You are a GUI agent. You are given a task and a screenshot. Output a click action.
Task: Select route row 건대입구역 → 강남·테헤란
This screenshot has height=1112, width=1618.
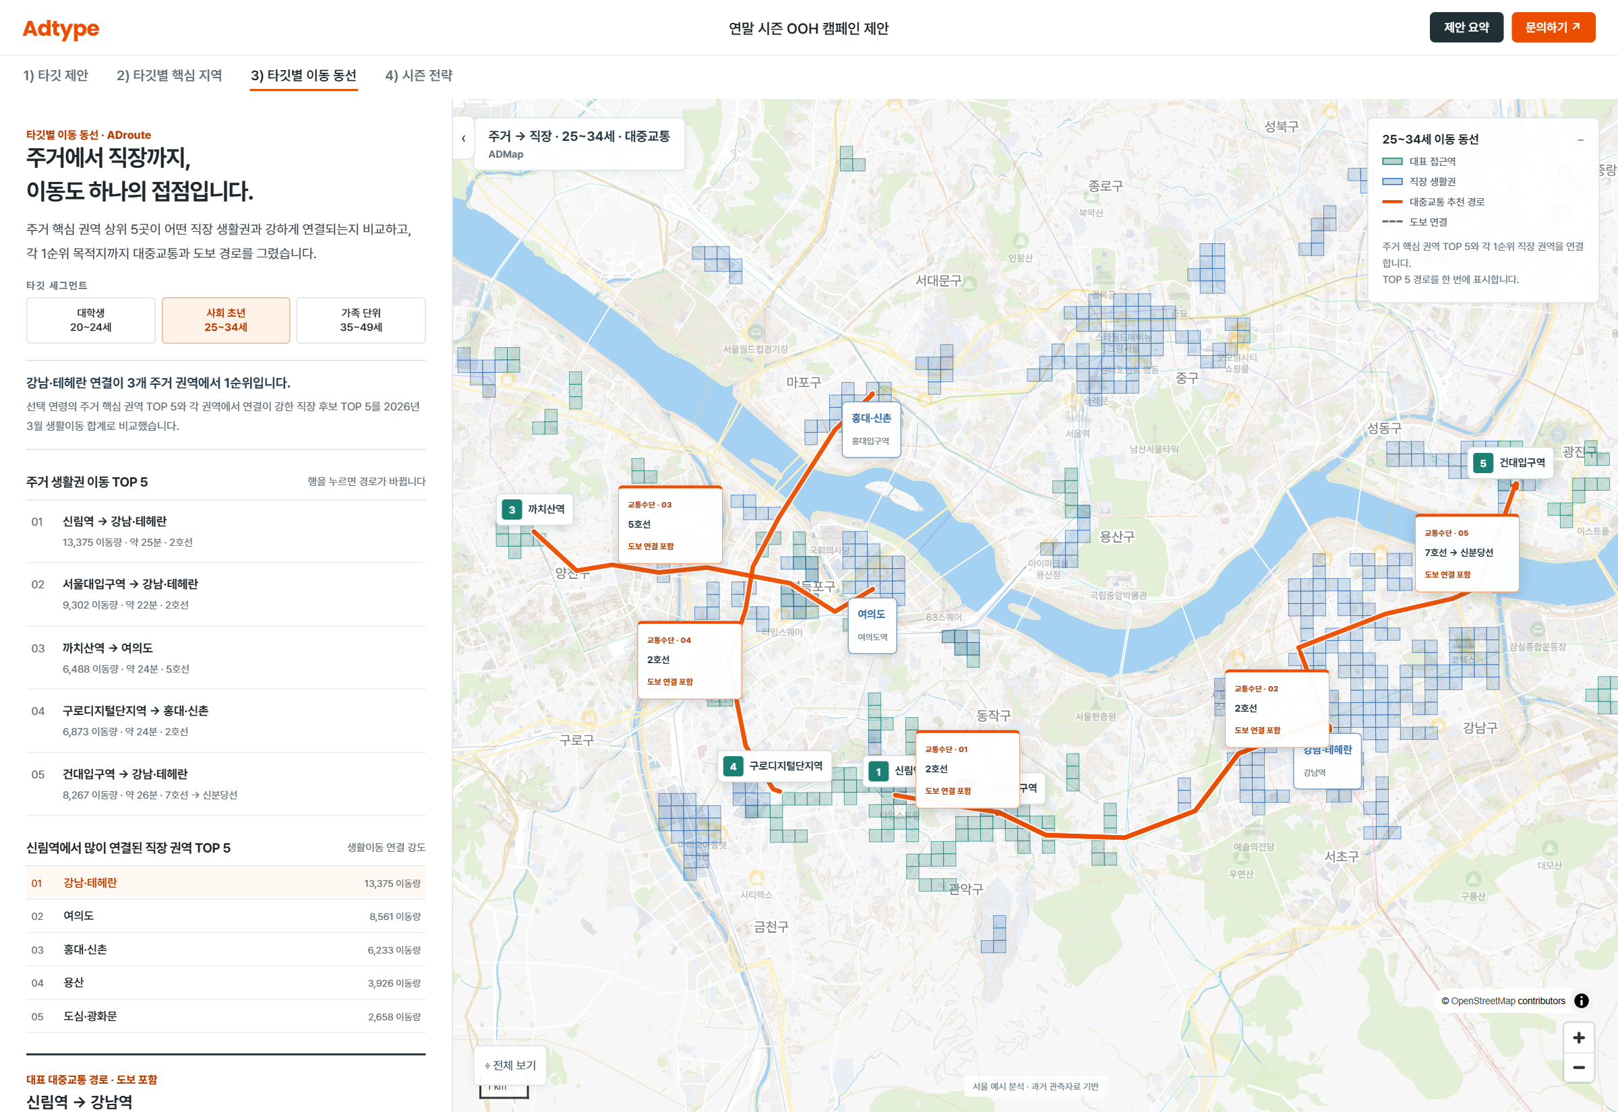(226, 784)
